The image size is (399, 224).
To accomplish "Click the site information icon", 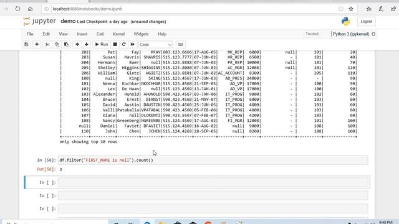I will point(47,9).
